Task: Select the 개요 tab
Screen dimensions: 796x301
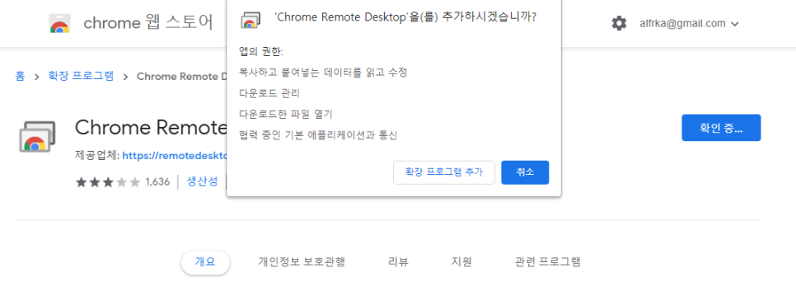Action: point(205,262)
